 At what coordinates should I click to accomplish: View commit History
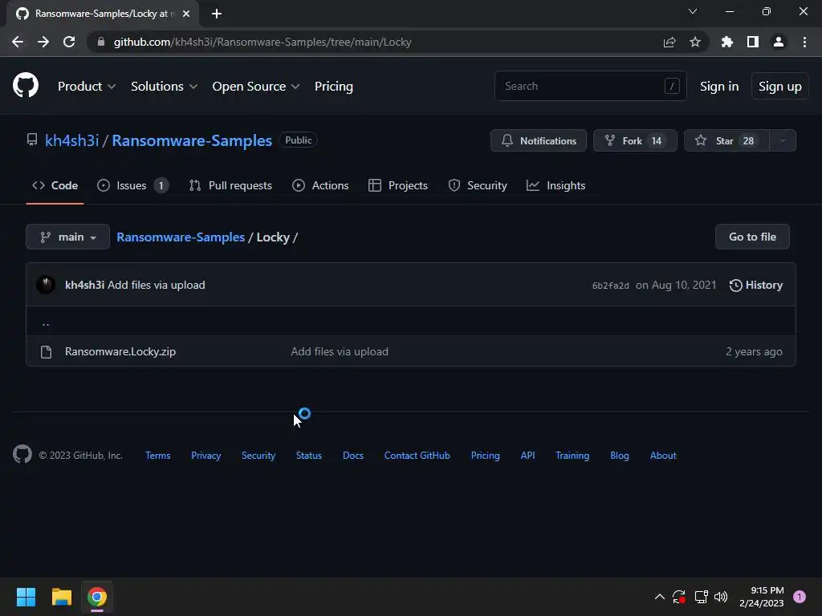pyautogui.click(x=755, y=285)
